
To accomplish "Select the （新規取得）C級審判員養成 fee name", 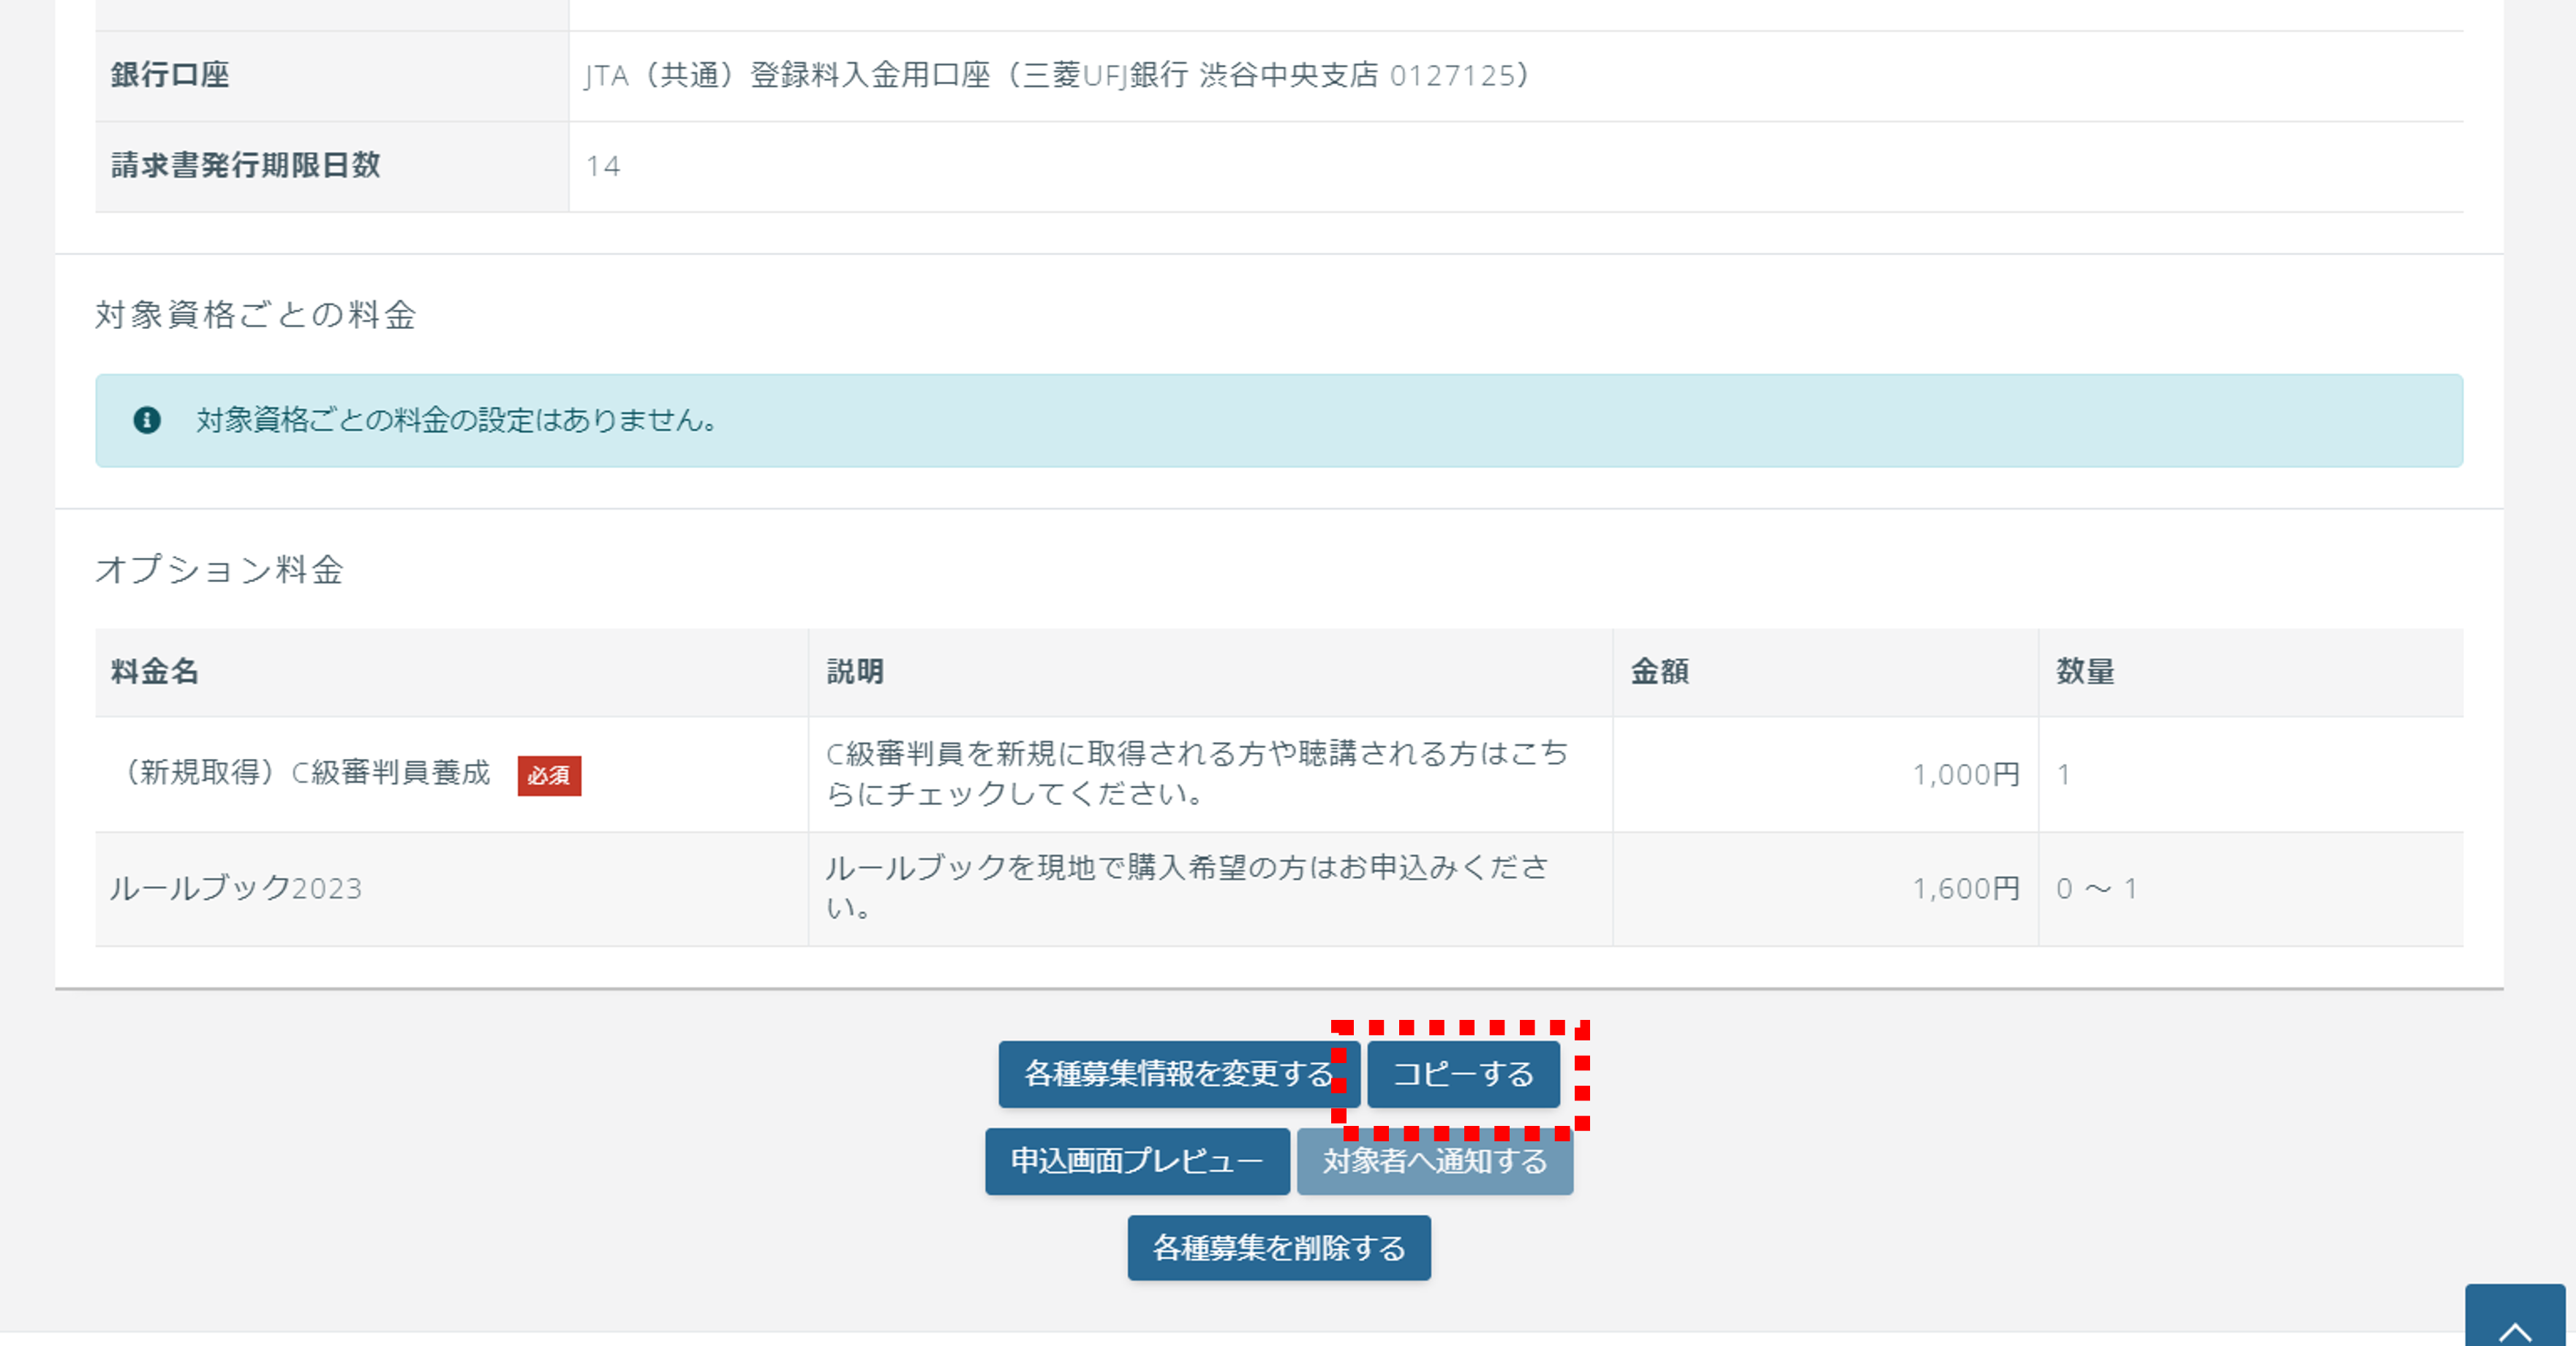I will (x=301, y=774).
